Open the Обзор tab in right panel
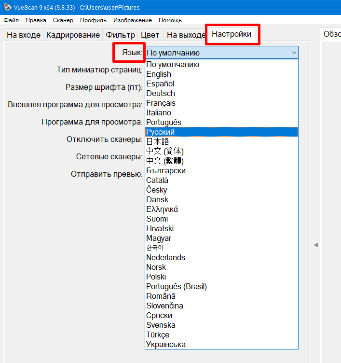The width and height of the screenshot is (341, 363). click(332, 34)
